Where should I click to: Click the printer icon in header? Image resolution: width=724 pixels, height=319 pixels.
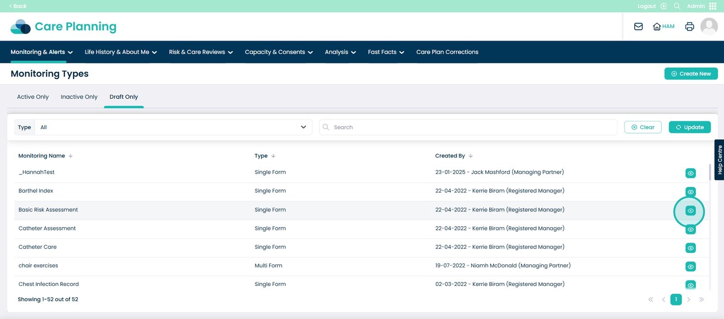pyautogui.click(x=690, y=27)
